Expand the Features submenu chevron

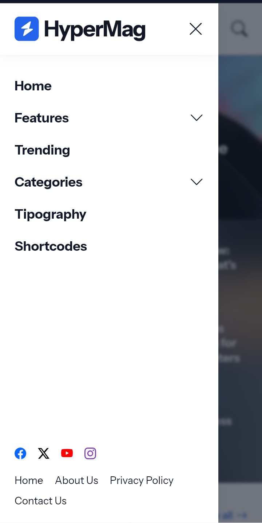[196, 118]
